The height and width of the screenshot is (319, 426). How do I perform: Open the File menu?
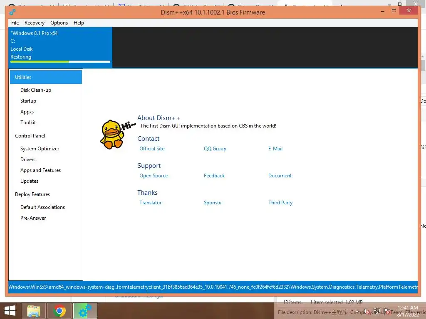click(x=15, y=23)
